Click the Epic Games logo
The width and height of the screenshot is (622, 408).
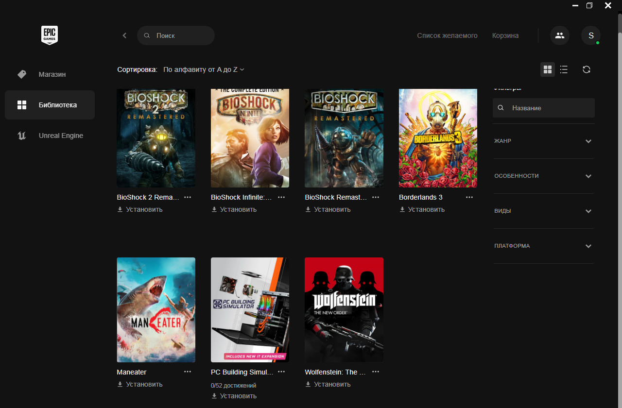50,35
